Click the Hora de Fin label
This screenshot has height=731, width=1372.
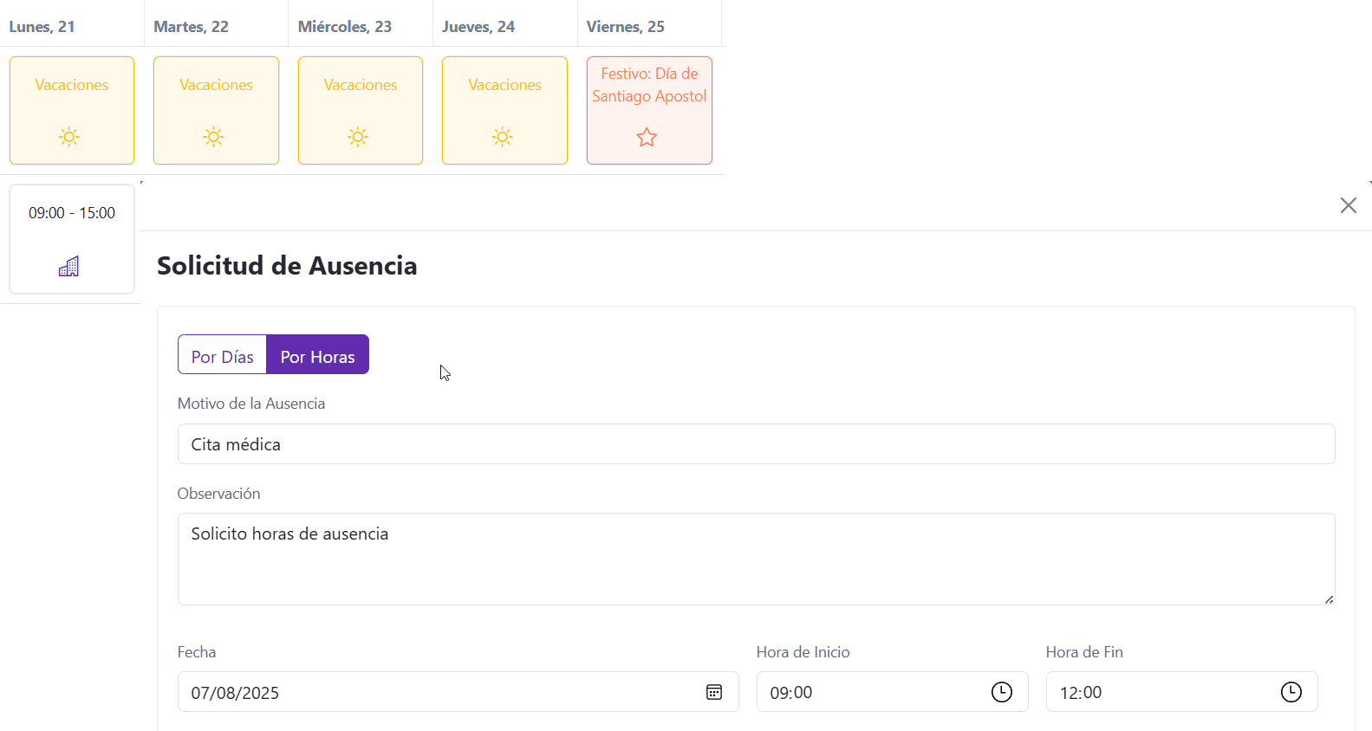1084,652
